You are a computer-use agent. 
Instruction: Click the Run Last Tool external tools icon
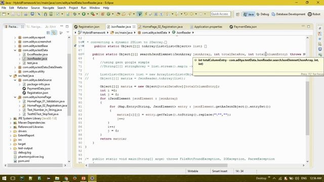tap(93, 14)
